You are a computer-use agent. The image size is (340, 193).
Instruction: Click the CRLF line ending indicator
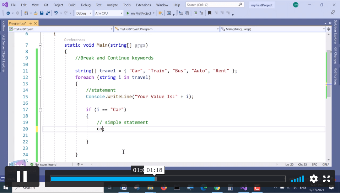pos(325,164)
